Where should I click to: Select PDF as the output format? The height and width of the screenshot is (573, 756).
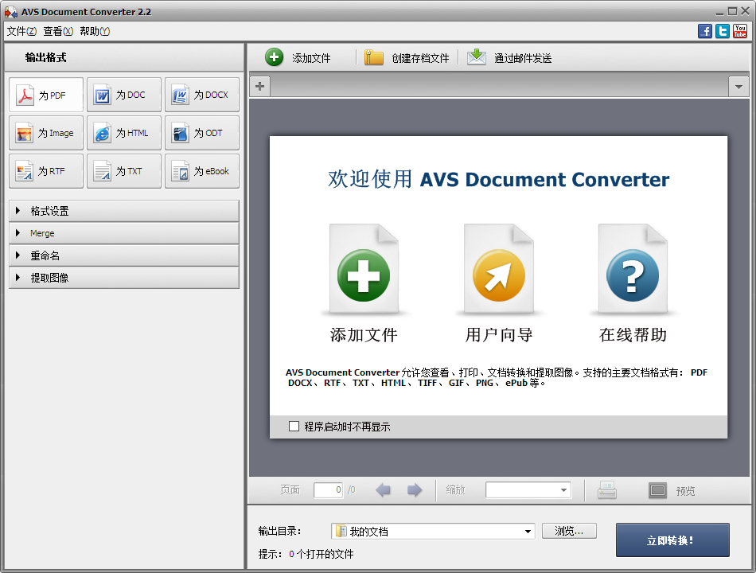(x=46, y=95)
